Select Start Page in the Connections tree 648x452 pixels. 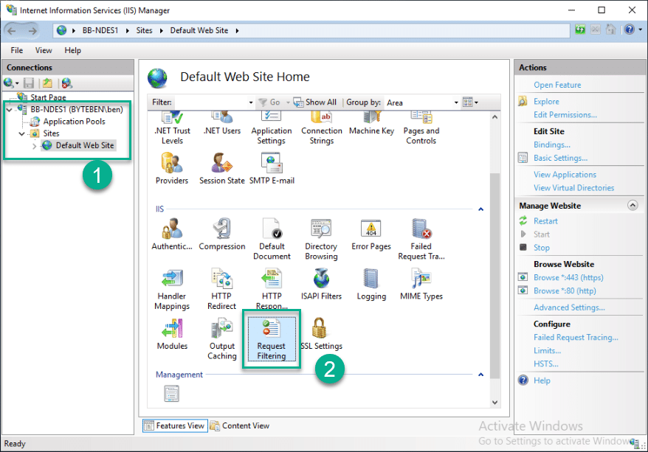point(48,98)
